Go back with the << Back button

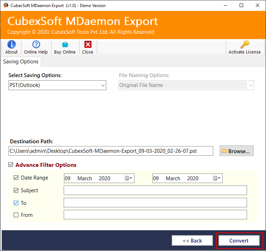pos(192,241)
